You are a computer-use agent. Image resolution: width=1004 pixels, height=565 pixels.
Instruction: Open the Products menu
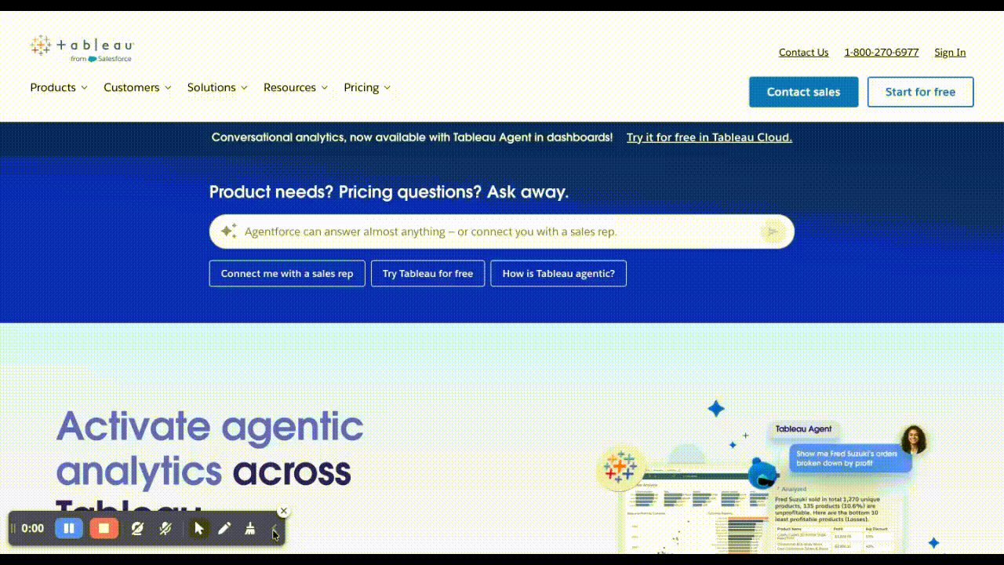click(x=59, y=88)
